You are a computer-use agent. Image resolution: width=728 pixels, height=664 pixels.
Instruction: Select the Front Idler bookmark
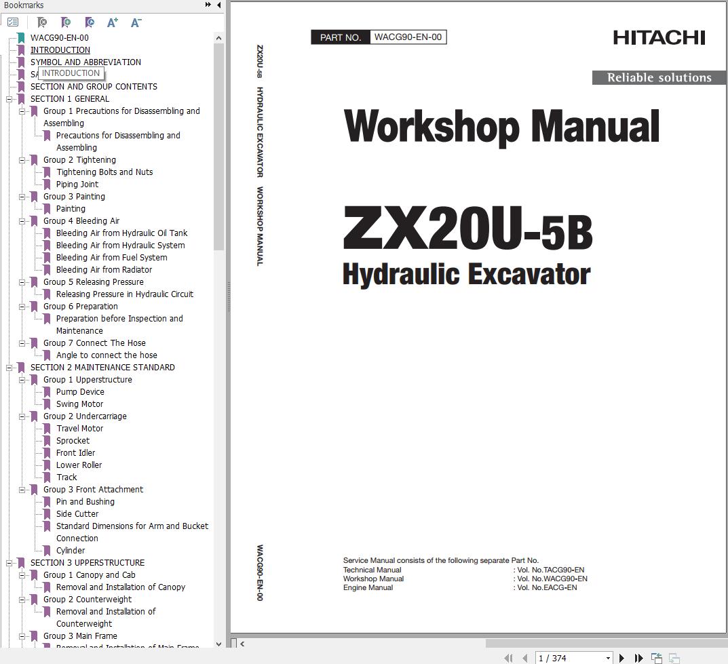pyautogui.click(x=75, y=452)
